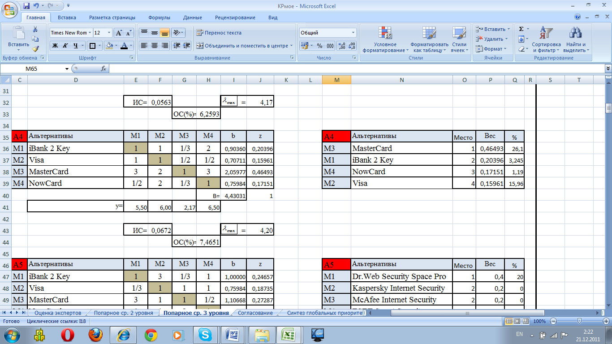Image resolution: width=612 pixels, height=344 pixels.
Task: Click the borders icon
Action: tap(92, 46)
